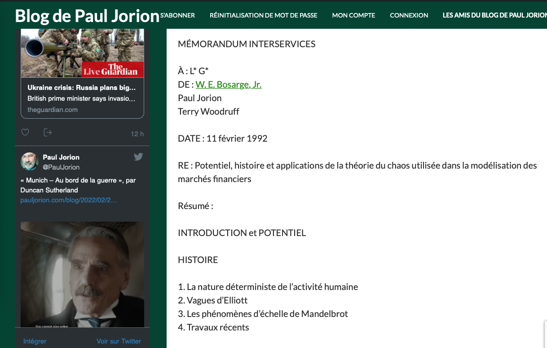Screen dimensions: 547x348
Task: Open LES AMIS DU BLOG DE PAUL JORION
Action: (x=494, y=15)
